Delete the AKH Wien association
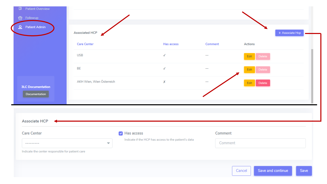Viewport: 327px width, 184px height. click(263, 83)
